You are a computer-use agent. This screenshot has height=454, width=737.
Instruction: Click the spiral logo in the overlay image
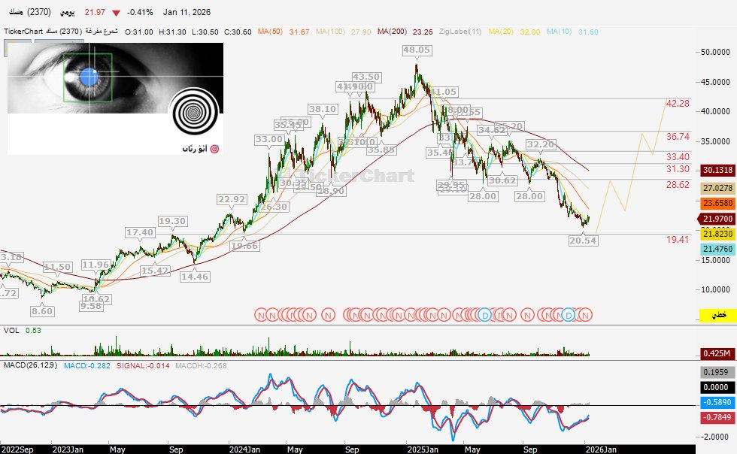(x=193, y=112)
